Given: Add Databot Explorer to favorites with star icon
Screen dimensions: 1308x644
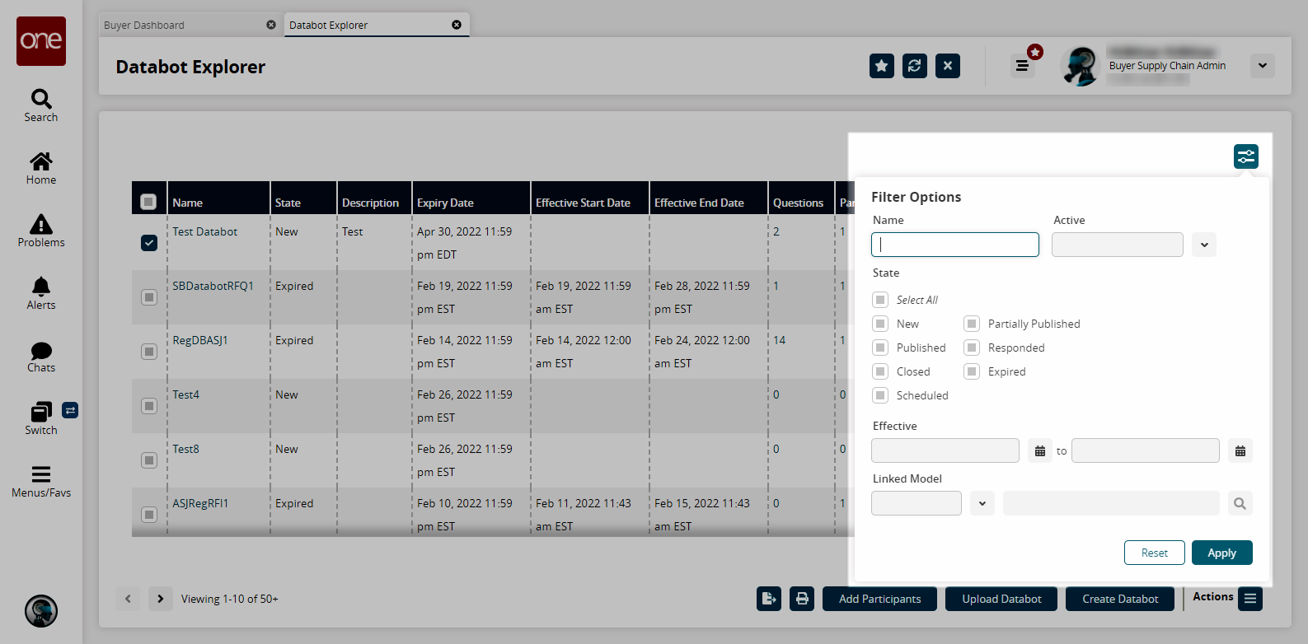Looking at the screenshot, I should [x=881, y=66].
